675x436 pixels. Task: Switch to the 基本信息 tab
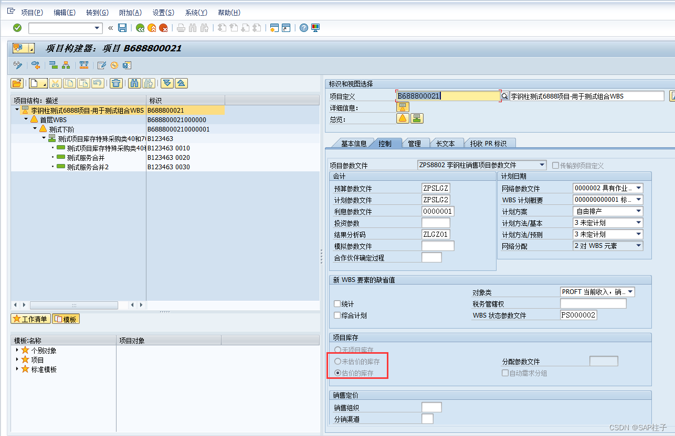coord(353,143)
